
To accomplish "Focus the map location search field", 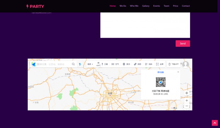I will [x=54, y=64].
